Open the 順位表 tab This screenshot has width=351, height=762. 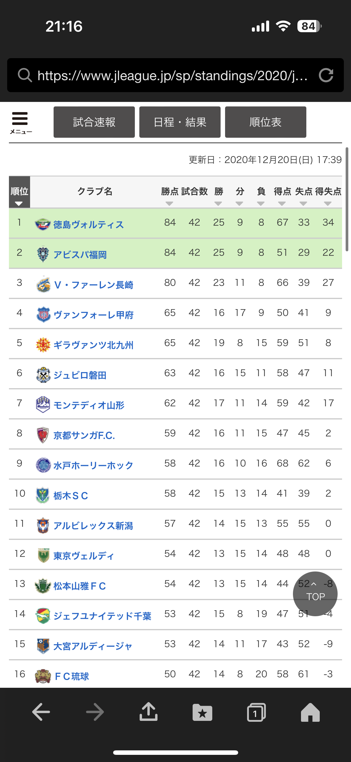coord(266,122)
